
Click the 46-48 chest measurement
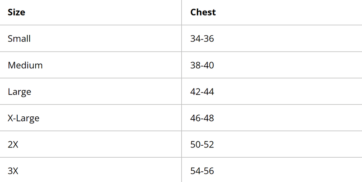[x=202, y=118]
